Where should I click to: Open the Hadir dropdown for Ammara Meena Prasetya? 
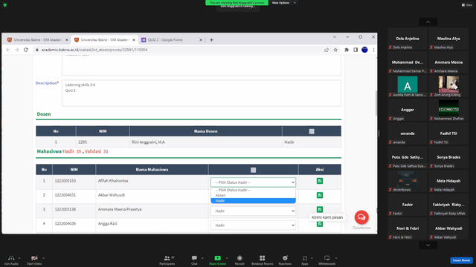[253, 211]
